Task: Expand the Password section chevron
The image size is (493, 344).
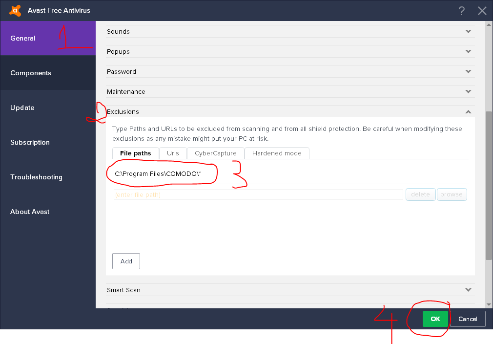Action: coord(468,71)
